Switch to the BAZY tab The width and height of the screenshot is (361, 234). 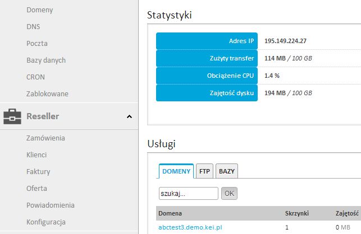click(227, 172)
